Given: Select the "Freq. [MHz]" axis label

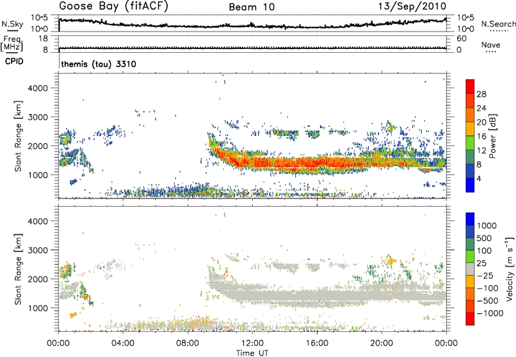Looking at the screenshot, I should [x=12, y=43].
